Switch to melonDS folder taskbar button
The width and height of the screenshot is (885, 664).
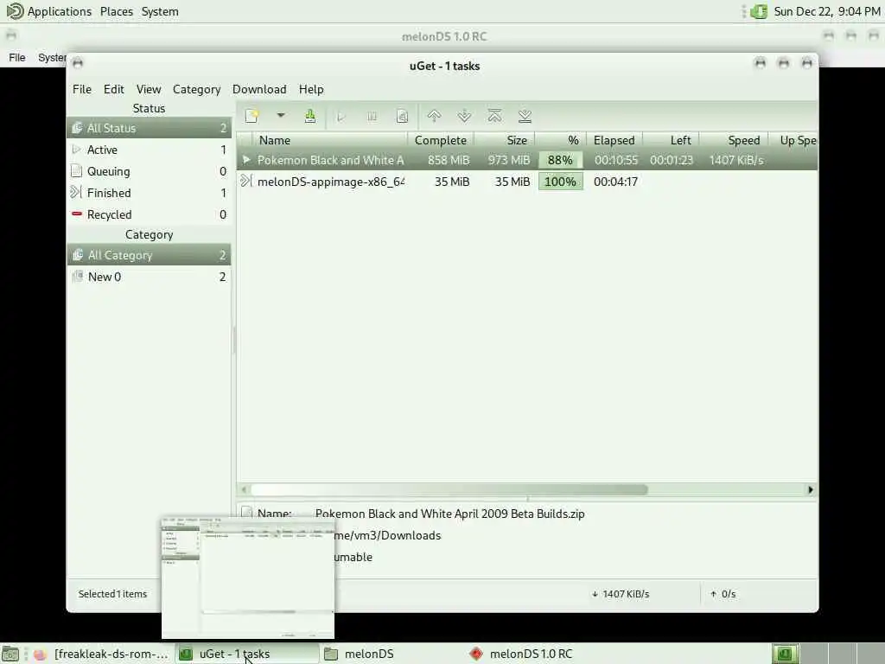point(392,654)
